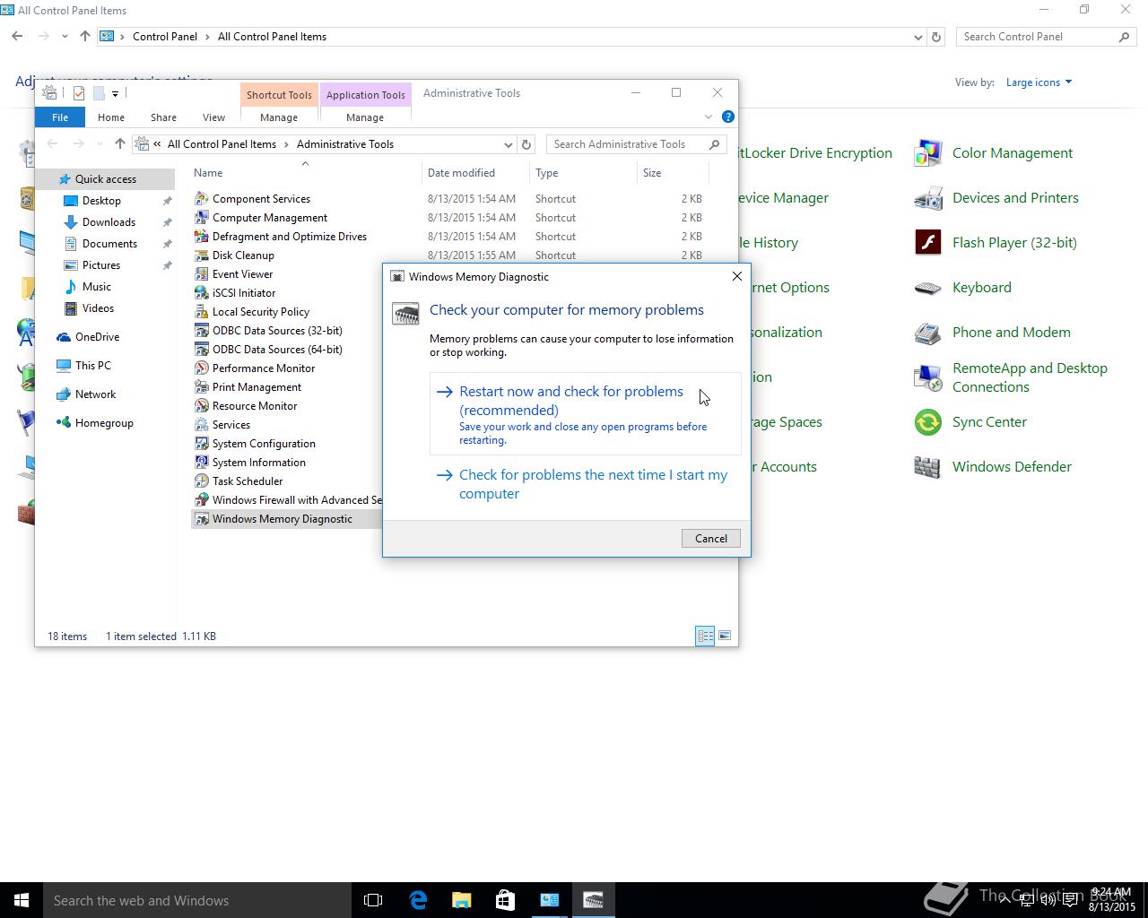1148x918 pixels.
Task: Click the Task Scheduler icon
Action: click(202, 481)
